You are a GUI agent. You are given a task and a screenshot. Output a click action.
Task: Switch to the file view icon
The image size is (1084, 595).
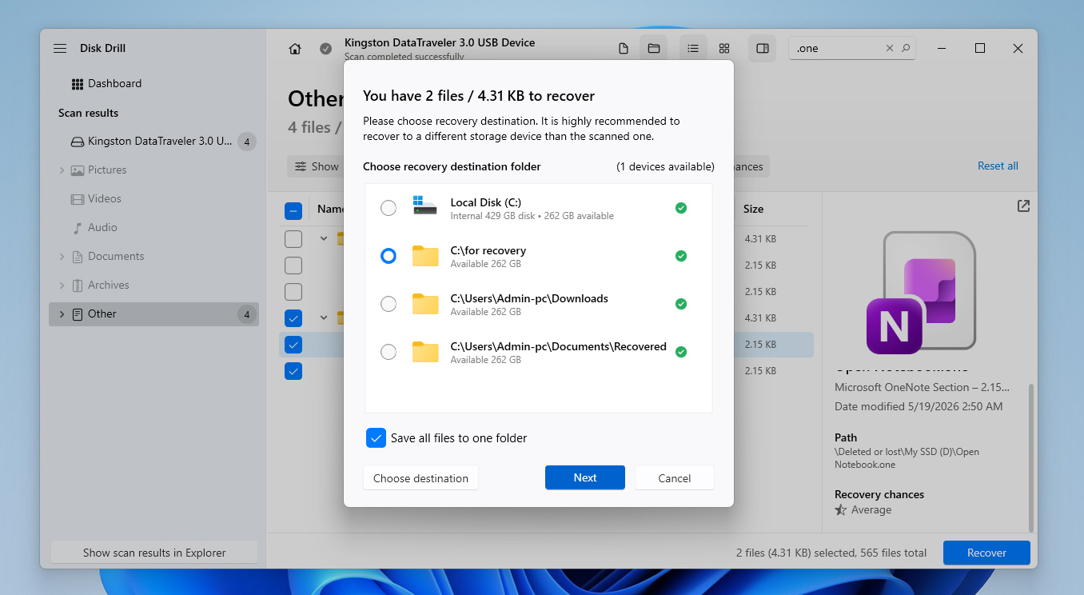[x=624, y=49]
